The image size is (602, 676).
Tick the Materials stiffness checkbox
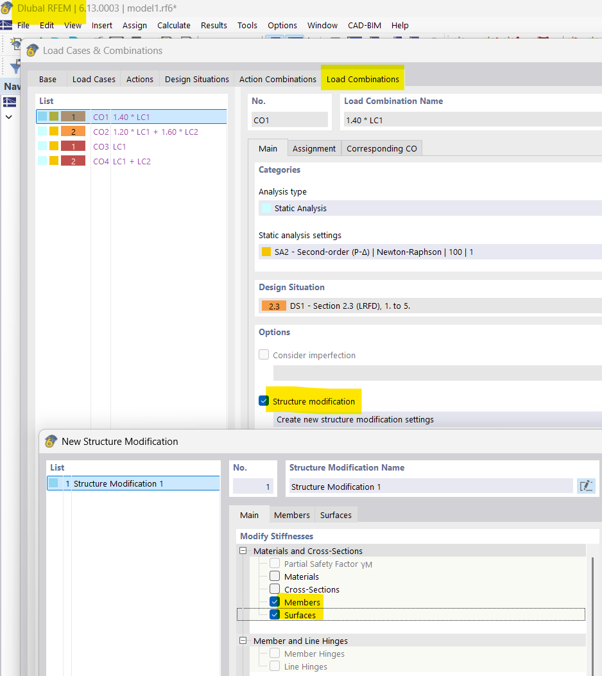point(275,576)
